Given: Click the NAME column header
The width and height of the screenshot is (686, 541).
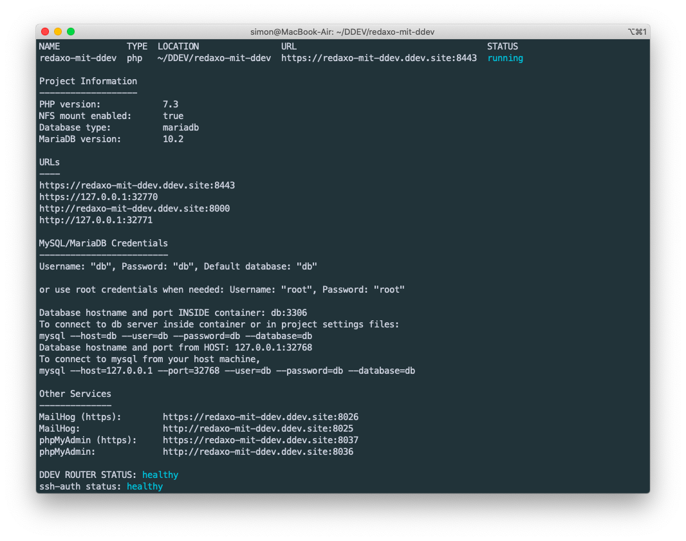Looking at the screenshot, I should point(50,46).
